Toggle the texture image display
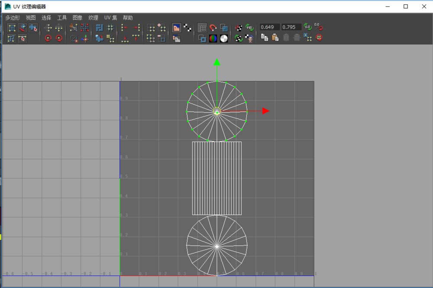 176,27
